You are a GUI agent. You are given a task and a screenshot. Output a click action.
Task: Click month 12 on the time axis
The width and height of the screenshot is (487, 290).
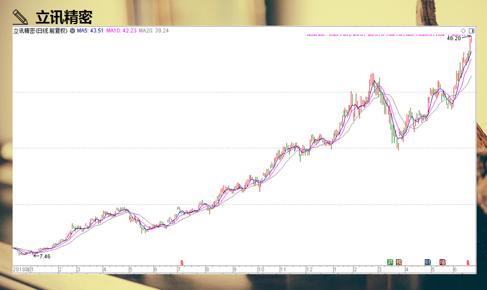(x=310, y=270)
